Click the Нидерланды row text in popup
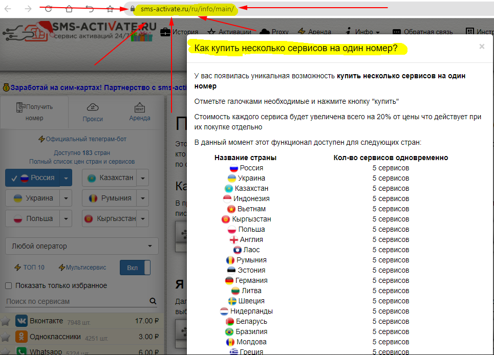Viewport: 494px width, 355px height. (x=251, y=311)
